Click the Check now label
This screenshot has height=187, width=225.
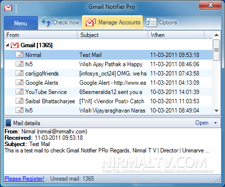coord(66,22)
